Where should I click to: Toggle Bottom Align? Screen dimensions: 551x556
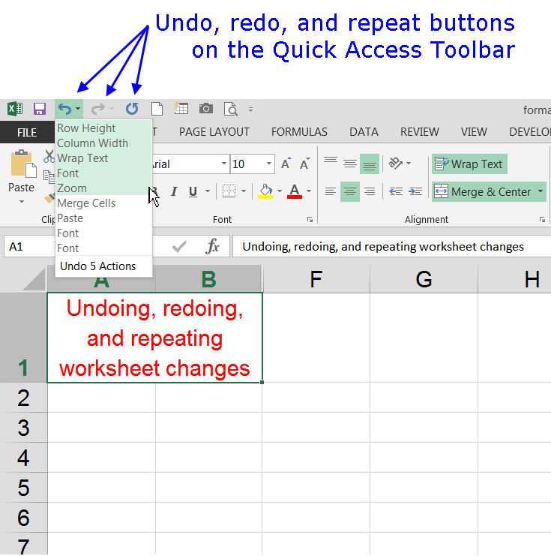tap(370, 164)
